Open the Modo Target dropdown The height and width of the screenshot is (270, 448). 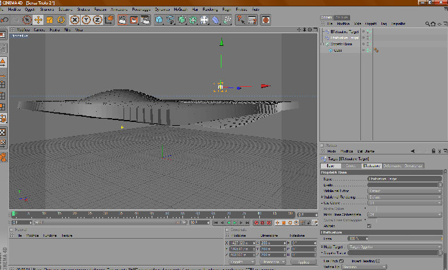click(x=394, y=247)
